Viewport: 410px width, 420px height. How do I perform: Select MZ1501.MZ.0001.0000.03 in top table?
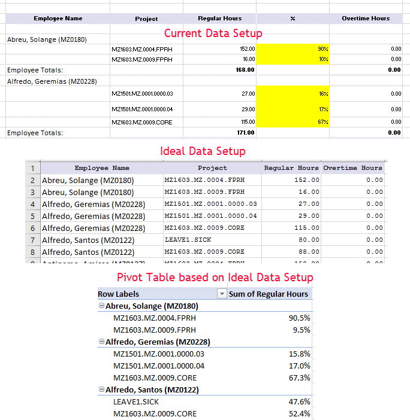click(142, 94)
